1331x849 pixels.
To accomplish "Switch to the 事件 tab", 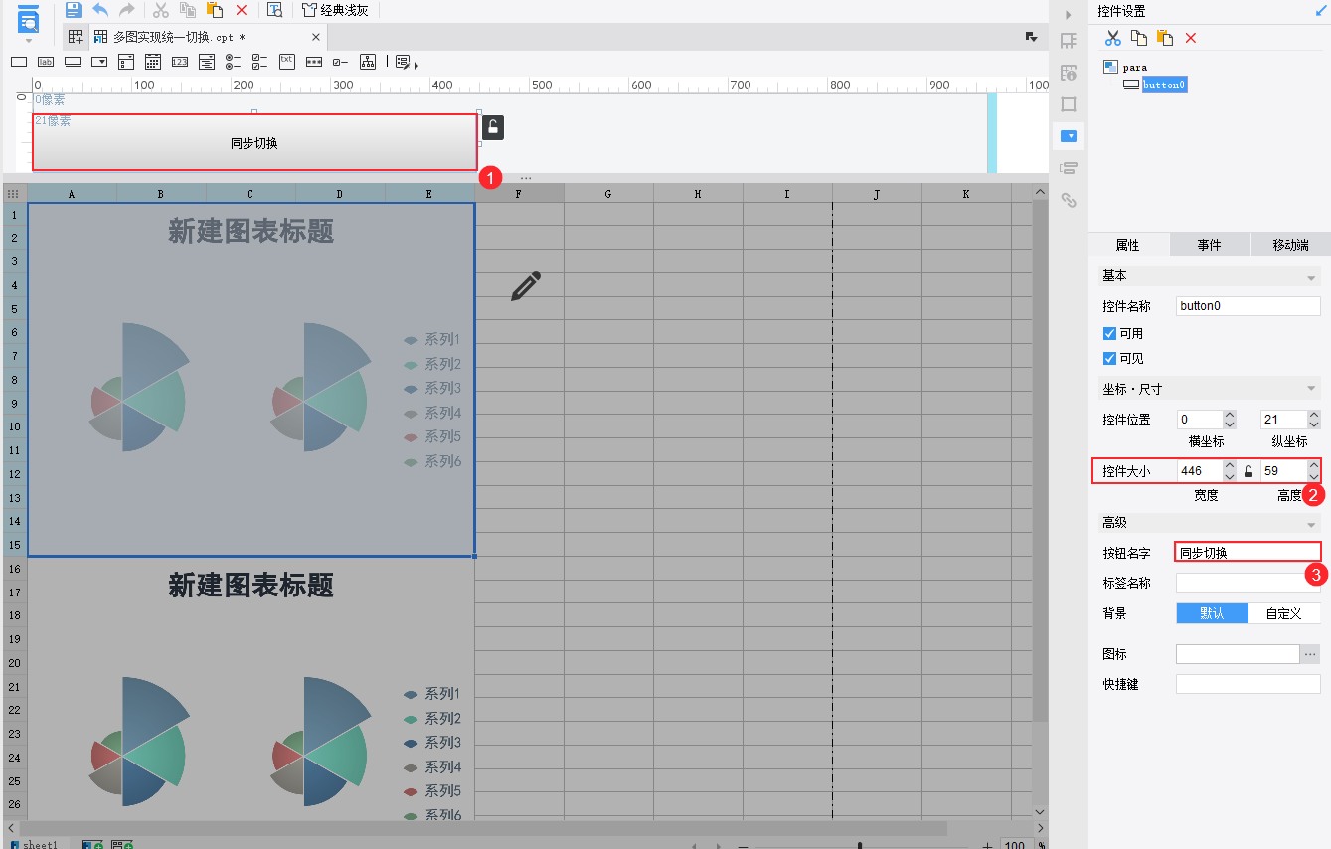I will coord(1209,245).
